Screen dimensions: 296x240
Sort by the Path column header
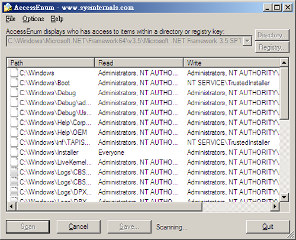click(x=51, y=63)
